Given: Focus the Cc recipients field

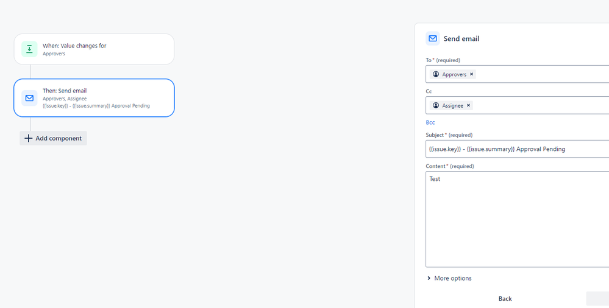Looking at the screenshot, I should pyautogui.click(x=518, y=105).
